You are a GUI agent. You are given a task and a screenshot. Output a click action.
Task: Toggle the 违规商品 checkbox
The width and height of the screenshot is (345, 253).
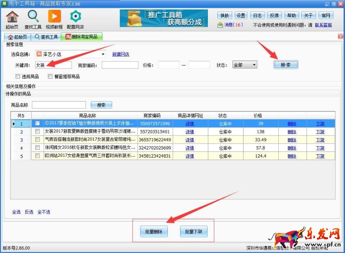point(18,76)
